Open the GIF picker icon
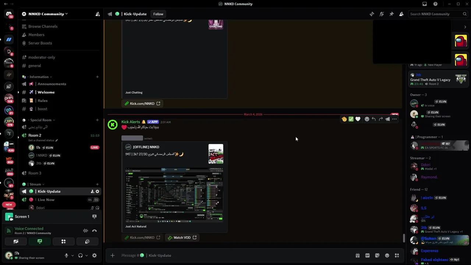The height and width of the screenshot is (265, 471). (x=367, y=255)
